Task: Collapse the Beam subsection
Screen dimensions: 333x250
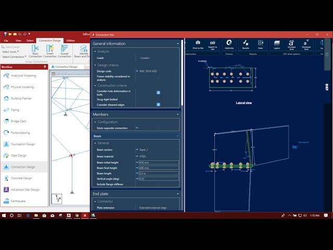Action: pos(178,136)
